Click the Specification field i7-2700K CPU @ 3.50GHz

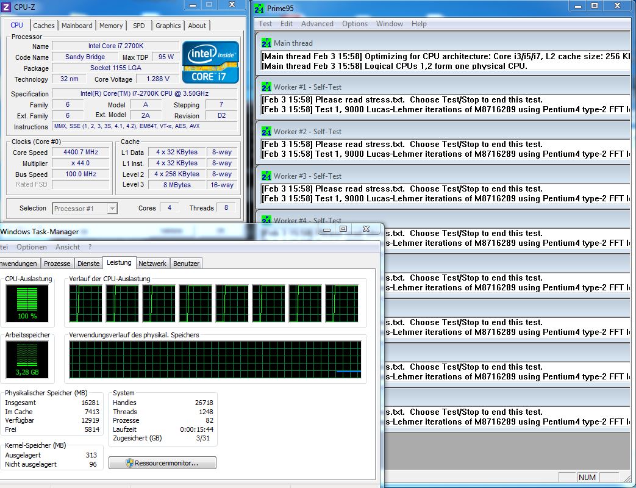(x=145, y=93)
